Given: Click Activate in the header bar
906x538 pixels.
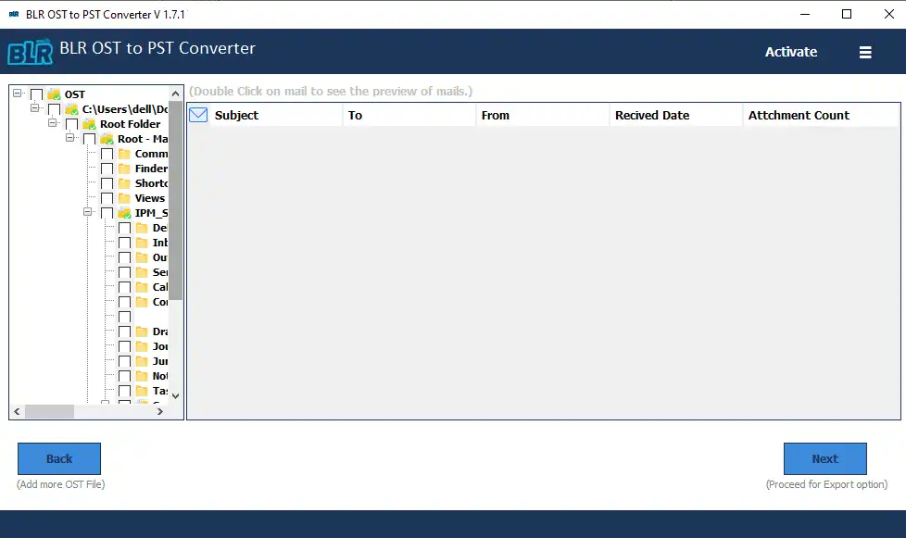Looking at the screenshot, I should point(790,52).
